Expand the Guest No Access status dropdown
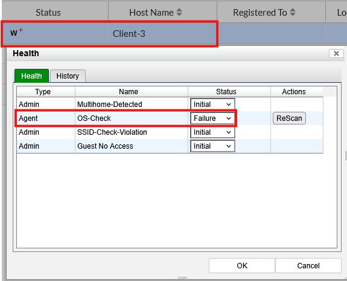The image size is (347, 281). [x=212, y=146]
